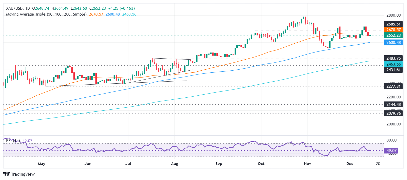The width and height of the screenshot is (407, 180).
Task: Click the Nov marker on the time axis
Action: pyautogui.click(x=307, y=164)
